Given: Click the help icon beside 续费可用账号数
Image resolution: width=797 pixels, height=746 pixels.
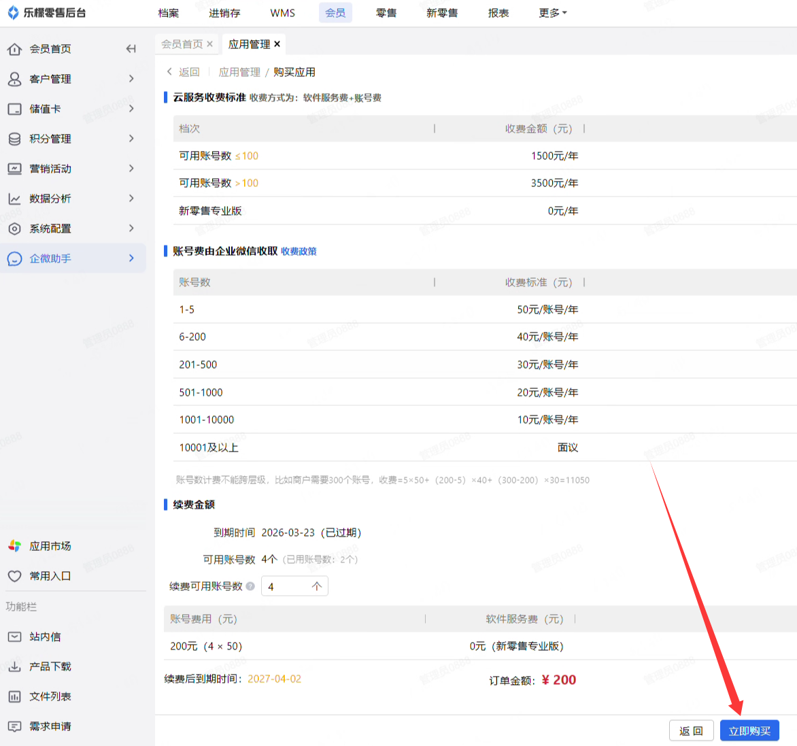Looking at the screenshot, I should 250,586.
